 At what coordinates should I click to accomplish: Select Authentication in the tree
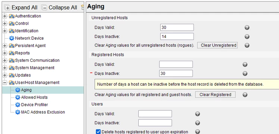click(x=28, y=16)
